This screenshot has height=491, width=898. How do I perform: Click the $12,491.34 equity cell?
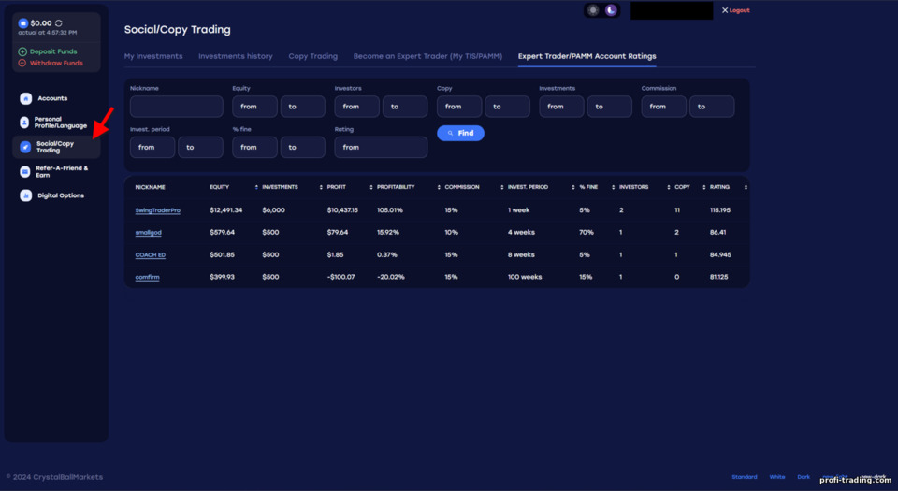pos(225,210)
